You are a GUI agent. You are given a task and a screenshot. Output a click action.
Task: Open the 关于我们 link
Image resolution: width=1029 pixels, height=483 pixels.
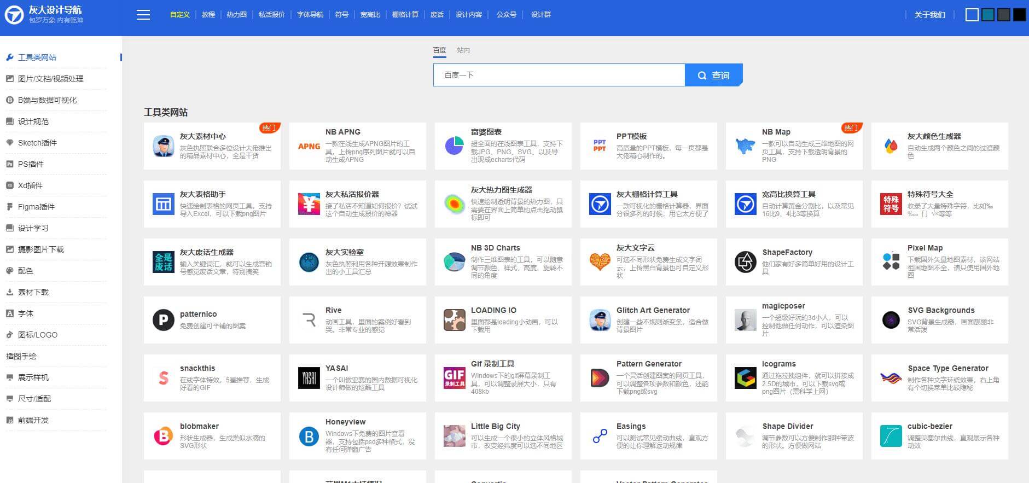tap(929, 15)
